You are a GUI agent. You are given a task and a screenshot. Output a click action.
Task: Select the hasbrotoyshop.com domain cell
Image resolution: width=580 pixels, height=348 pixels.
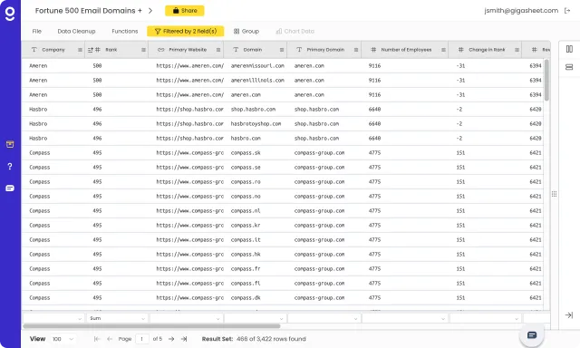[256, 124]
